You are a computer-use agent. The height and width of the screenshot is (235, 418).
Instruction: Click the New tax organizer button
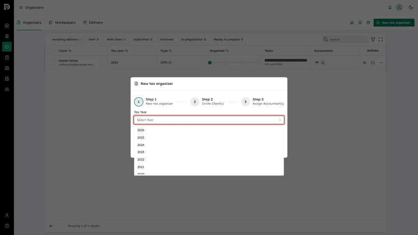tap(394, 23)
